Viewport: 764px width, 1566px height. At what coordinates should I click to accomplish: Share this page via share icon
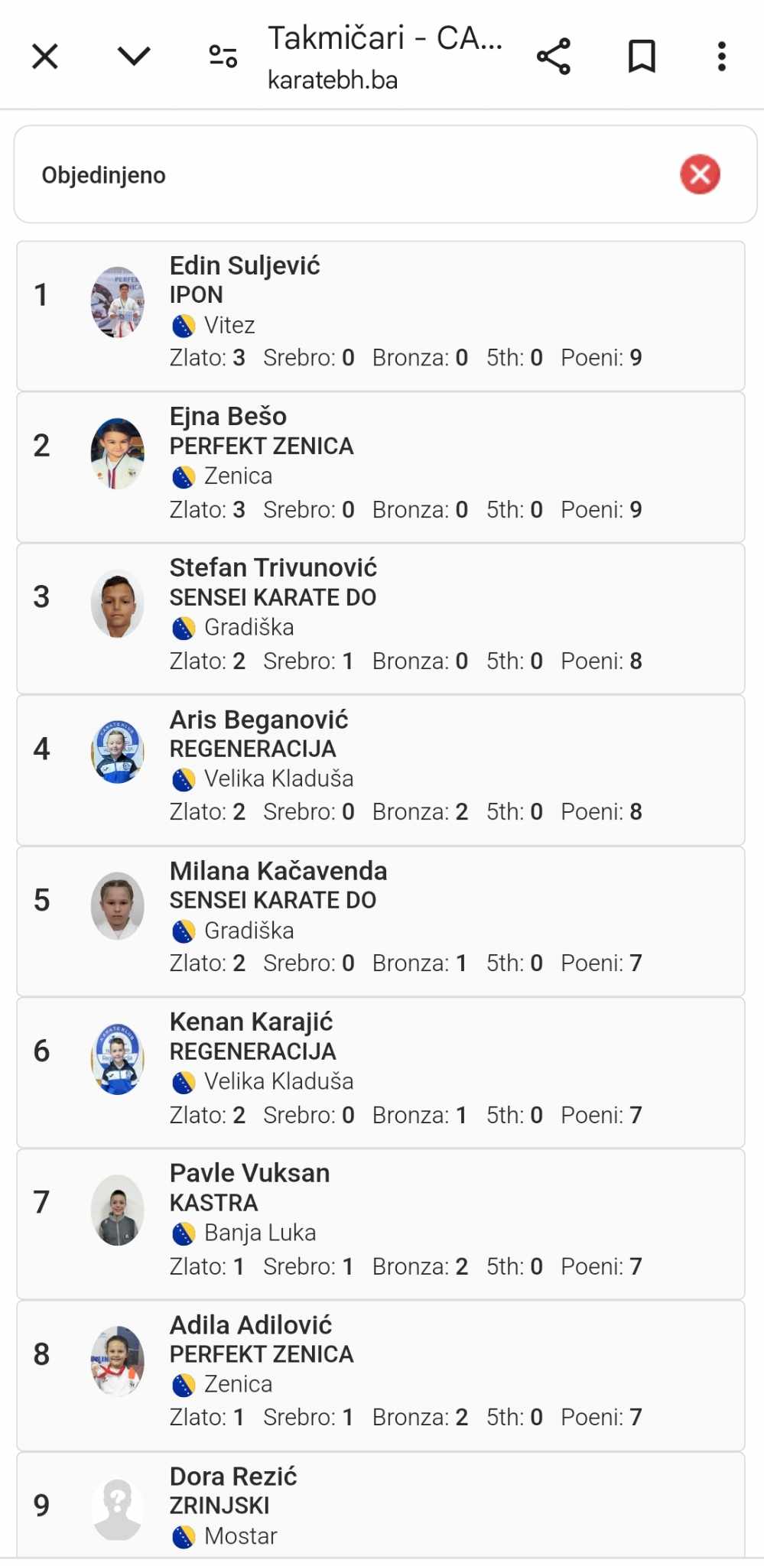[x=554, y=57]
